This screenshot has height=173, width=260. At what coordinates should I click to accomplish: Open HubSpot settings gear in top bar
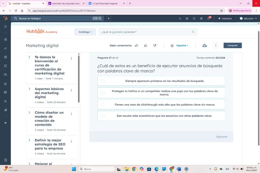point(201,18)
